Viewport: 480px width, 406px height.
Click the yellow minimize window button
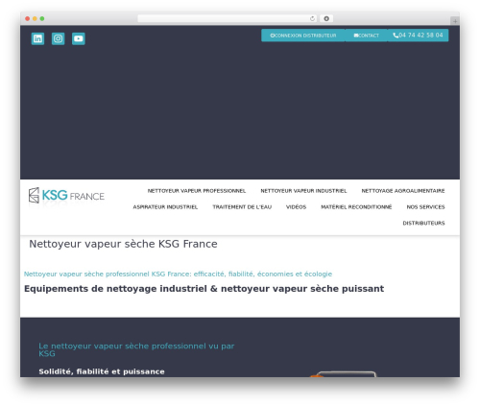(35, 18)
